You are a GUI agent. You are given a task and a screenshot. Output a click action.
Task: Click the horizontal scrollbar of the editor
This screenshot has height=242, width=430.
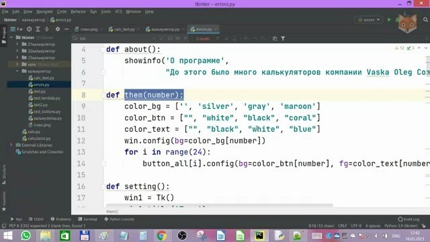coord(220,205)
